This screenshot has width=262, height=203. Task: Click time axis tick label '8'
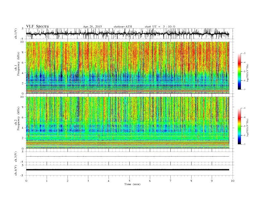191,181
